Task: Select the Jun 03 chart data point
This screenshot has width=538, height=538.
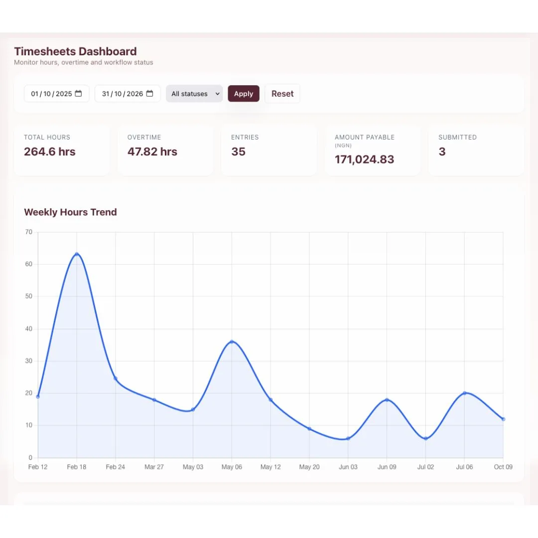Action: pos(348,438)
